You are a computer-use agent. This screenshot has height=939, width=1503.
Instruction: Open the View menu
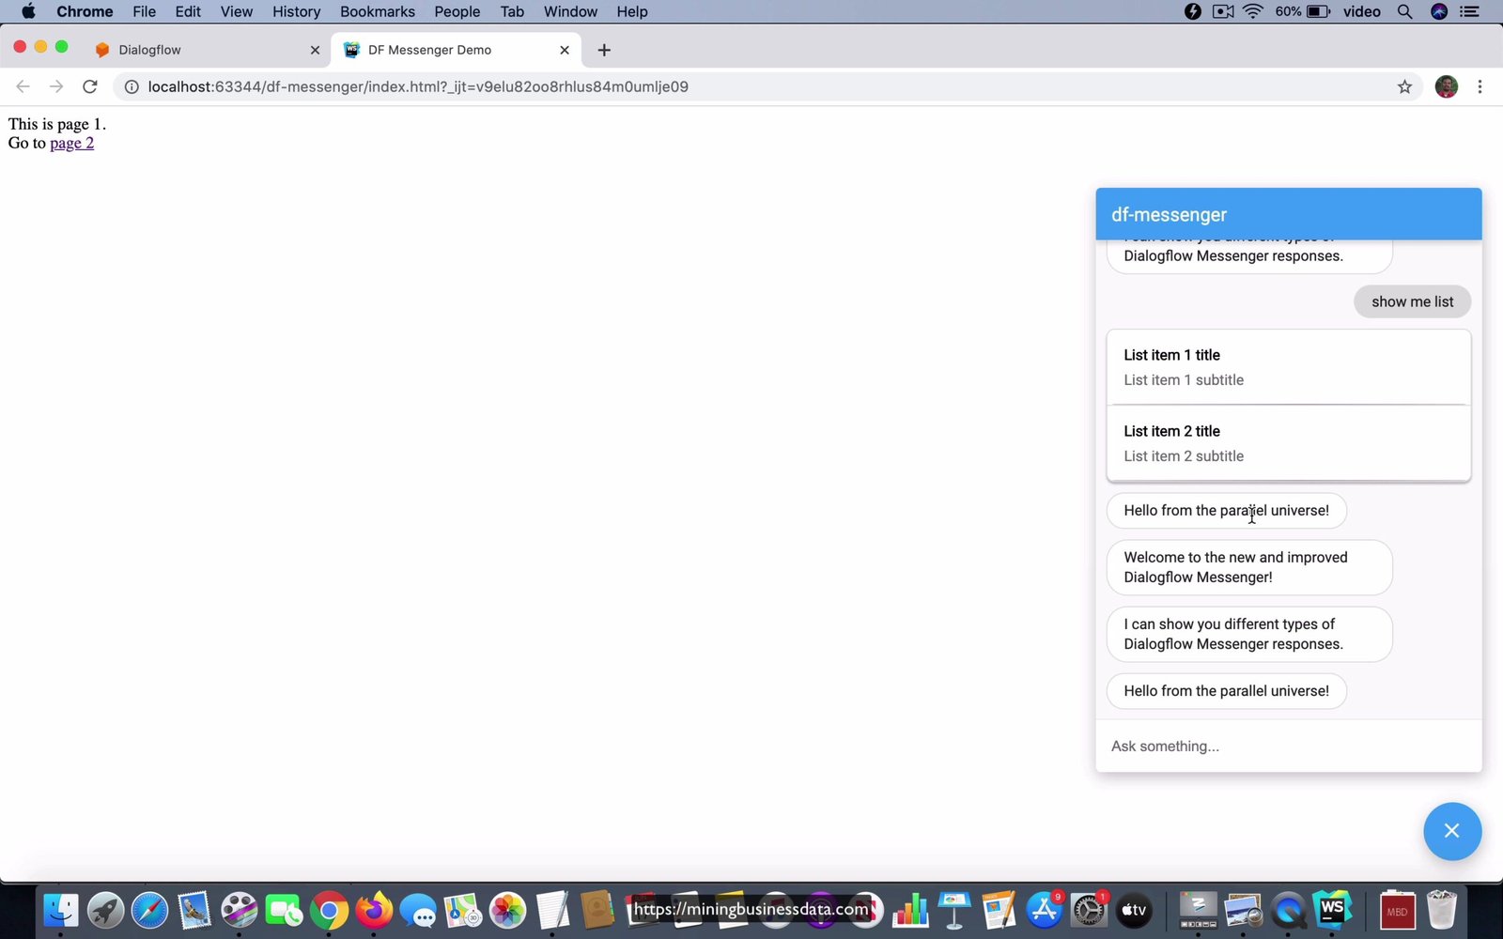236,11
